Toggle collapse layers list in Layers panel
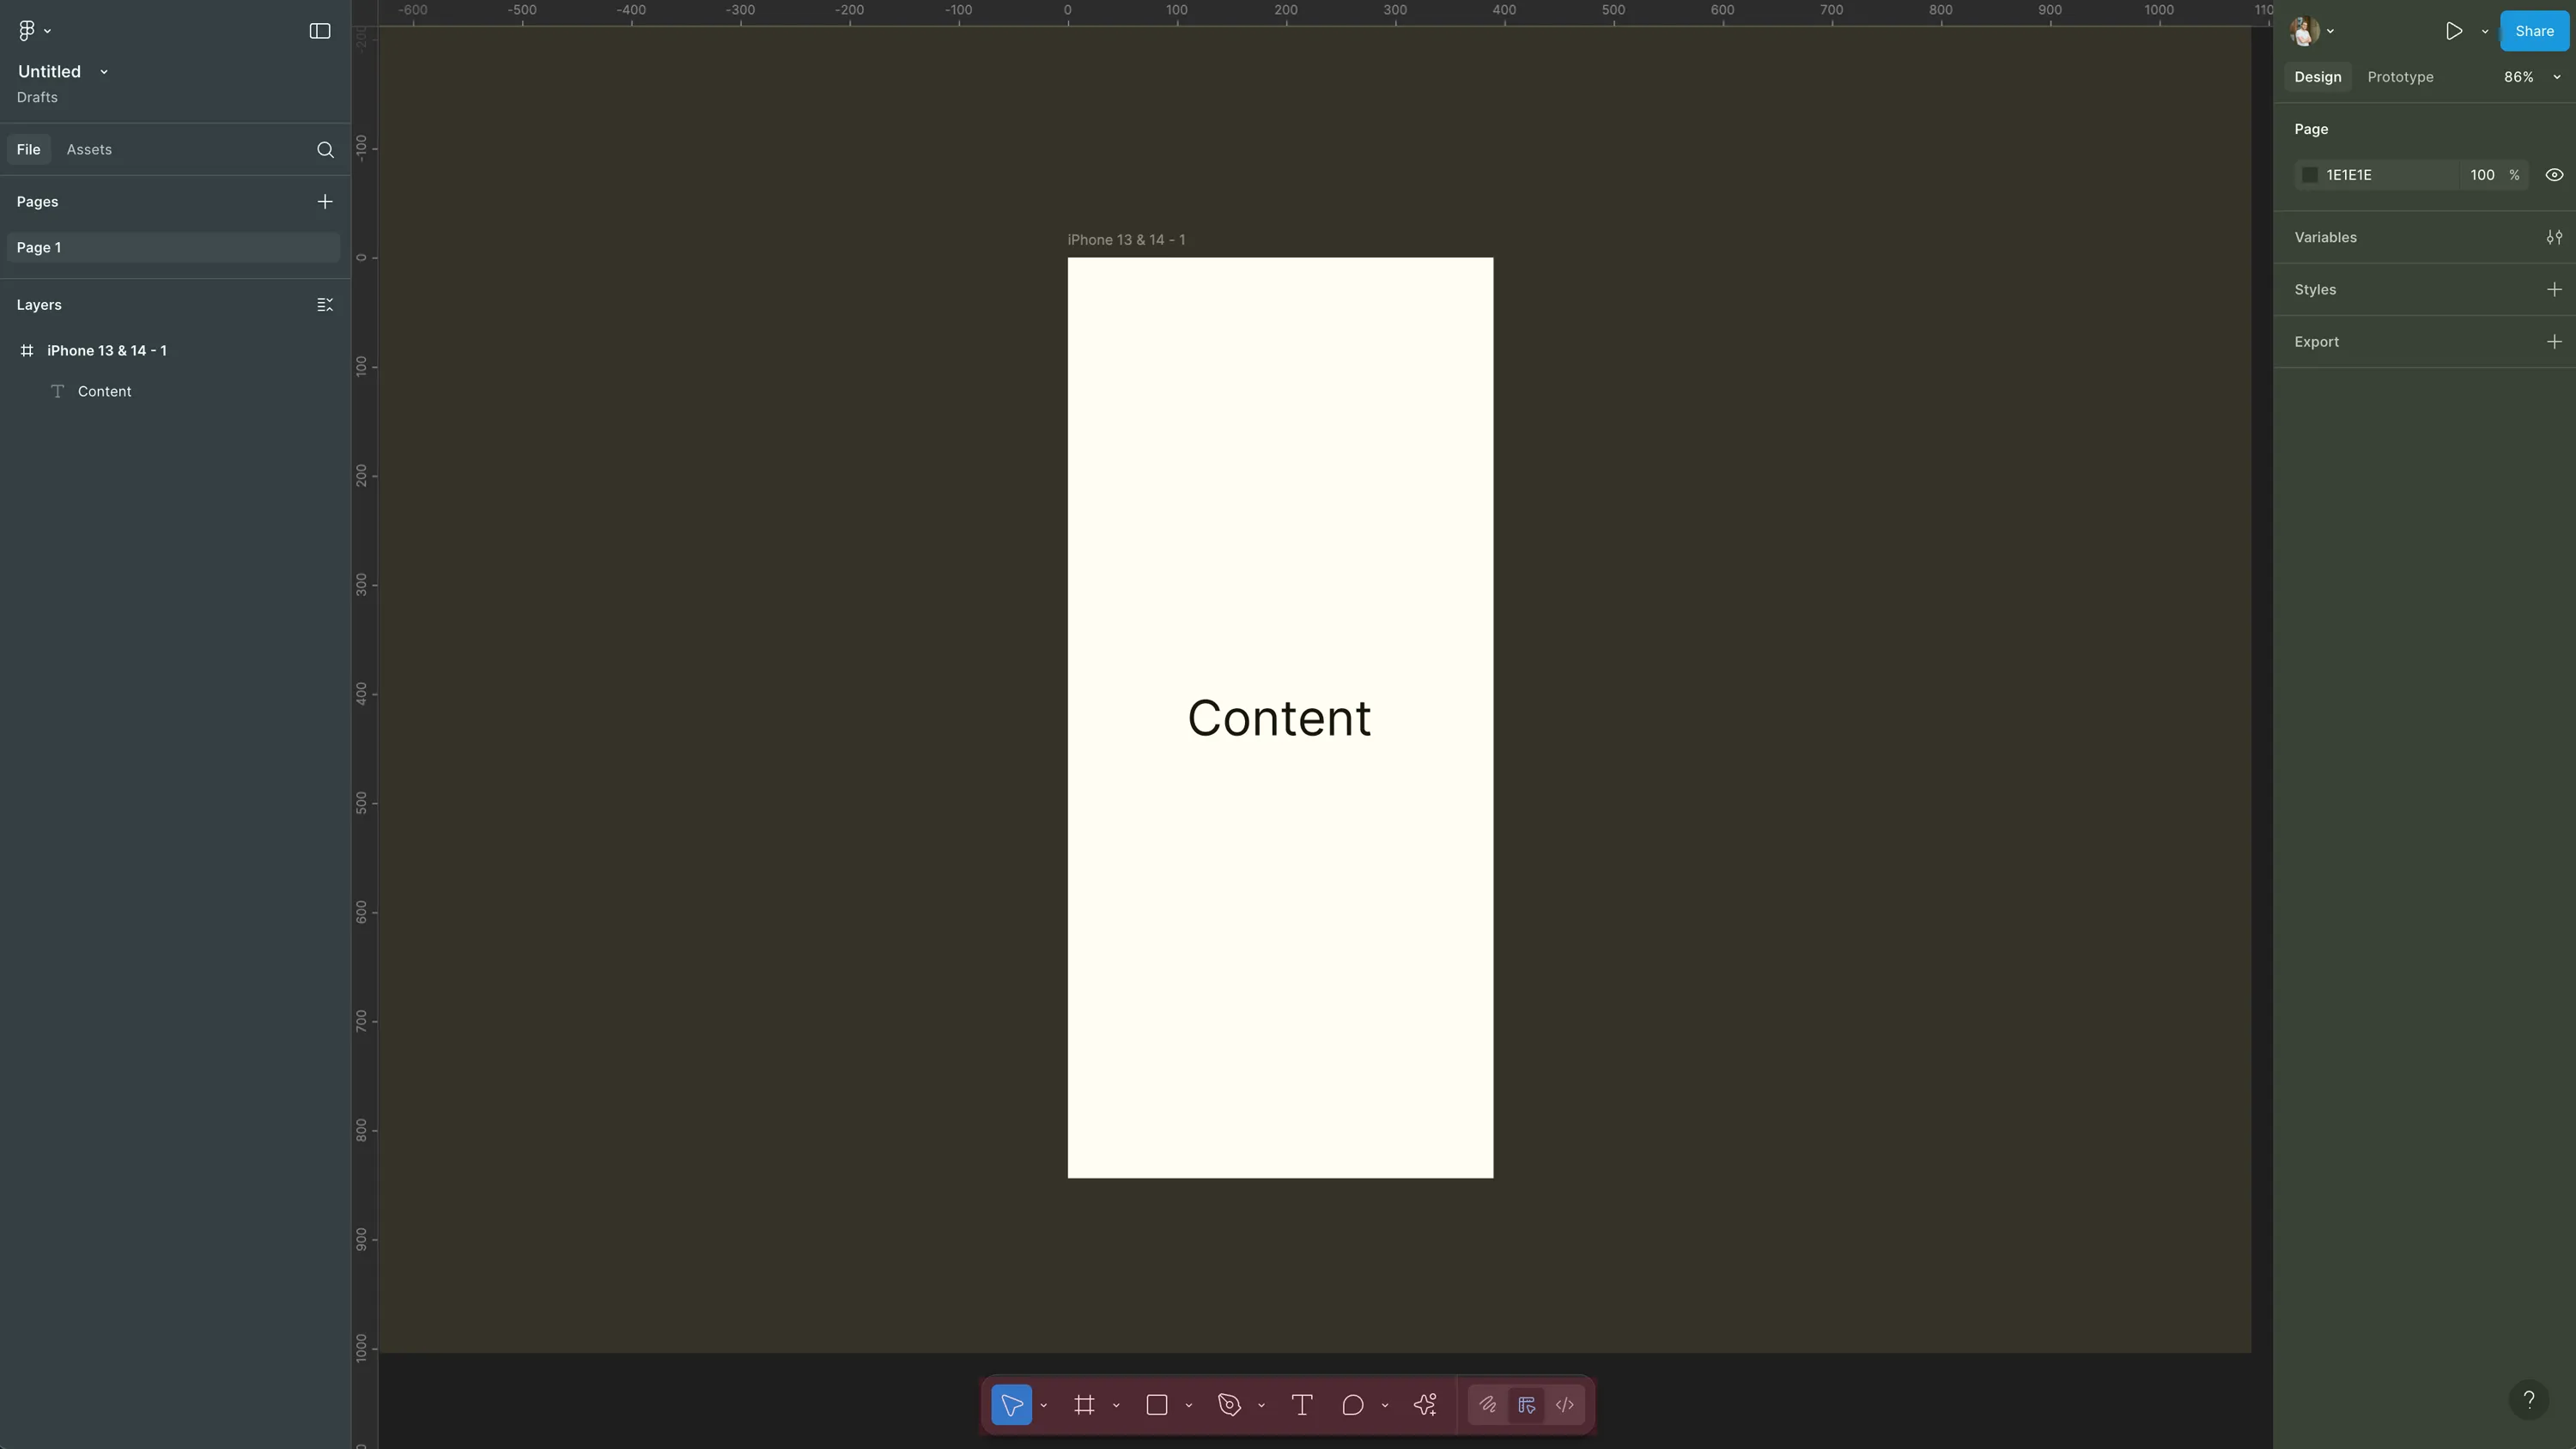Image resolution: width=2576 pixels, height=1449 pixels. point(324,304)
